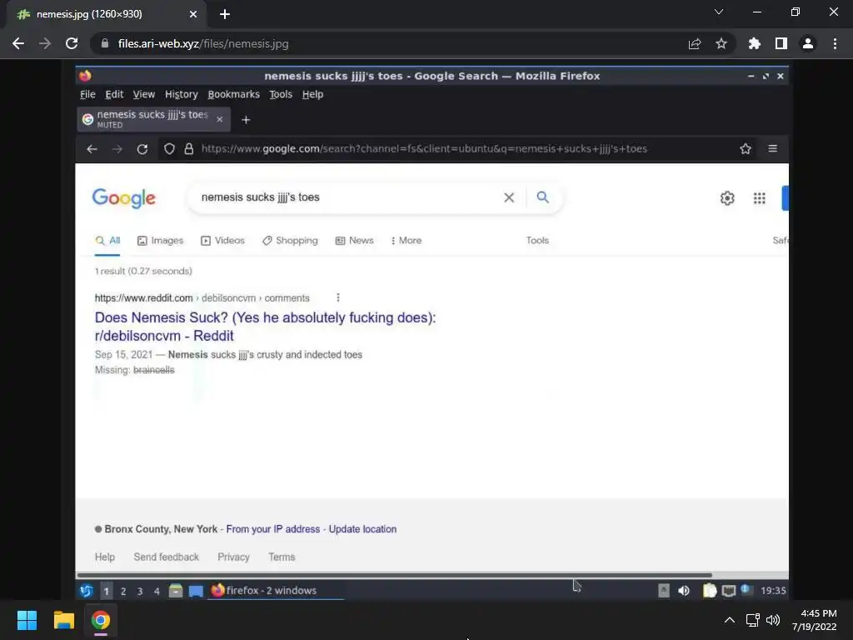Screen dimensions: 853x640
Task: Close the Firefox search tab
Action: [220, 119]
